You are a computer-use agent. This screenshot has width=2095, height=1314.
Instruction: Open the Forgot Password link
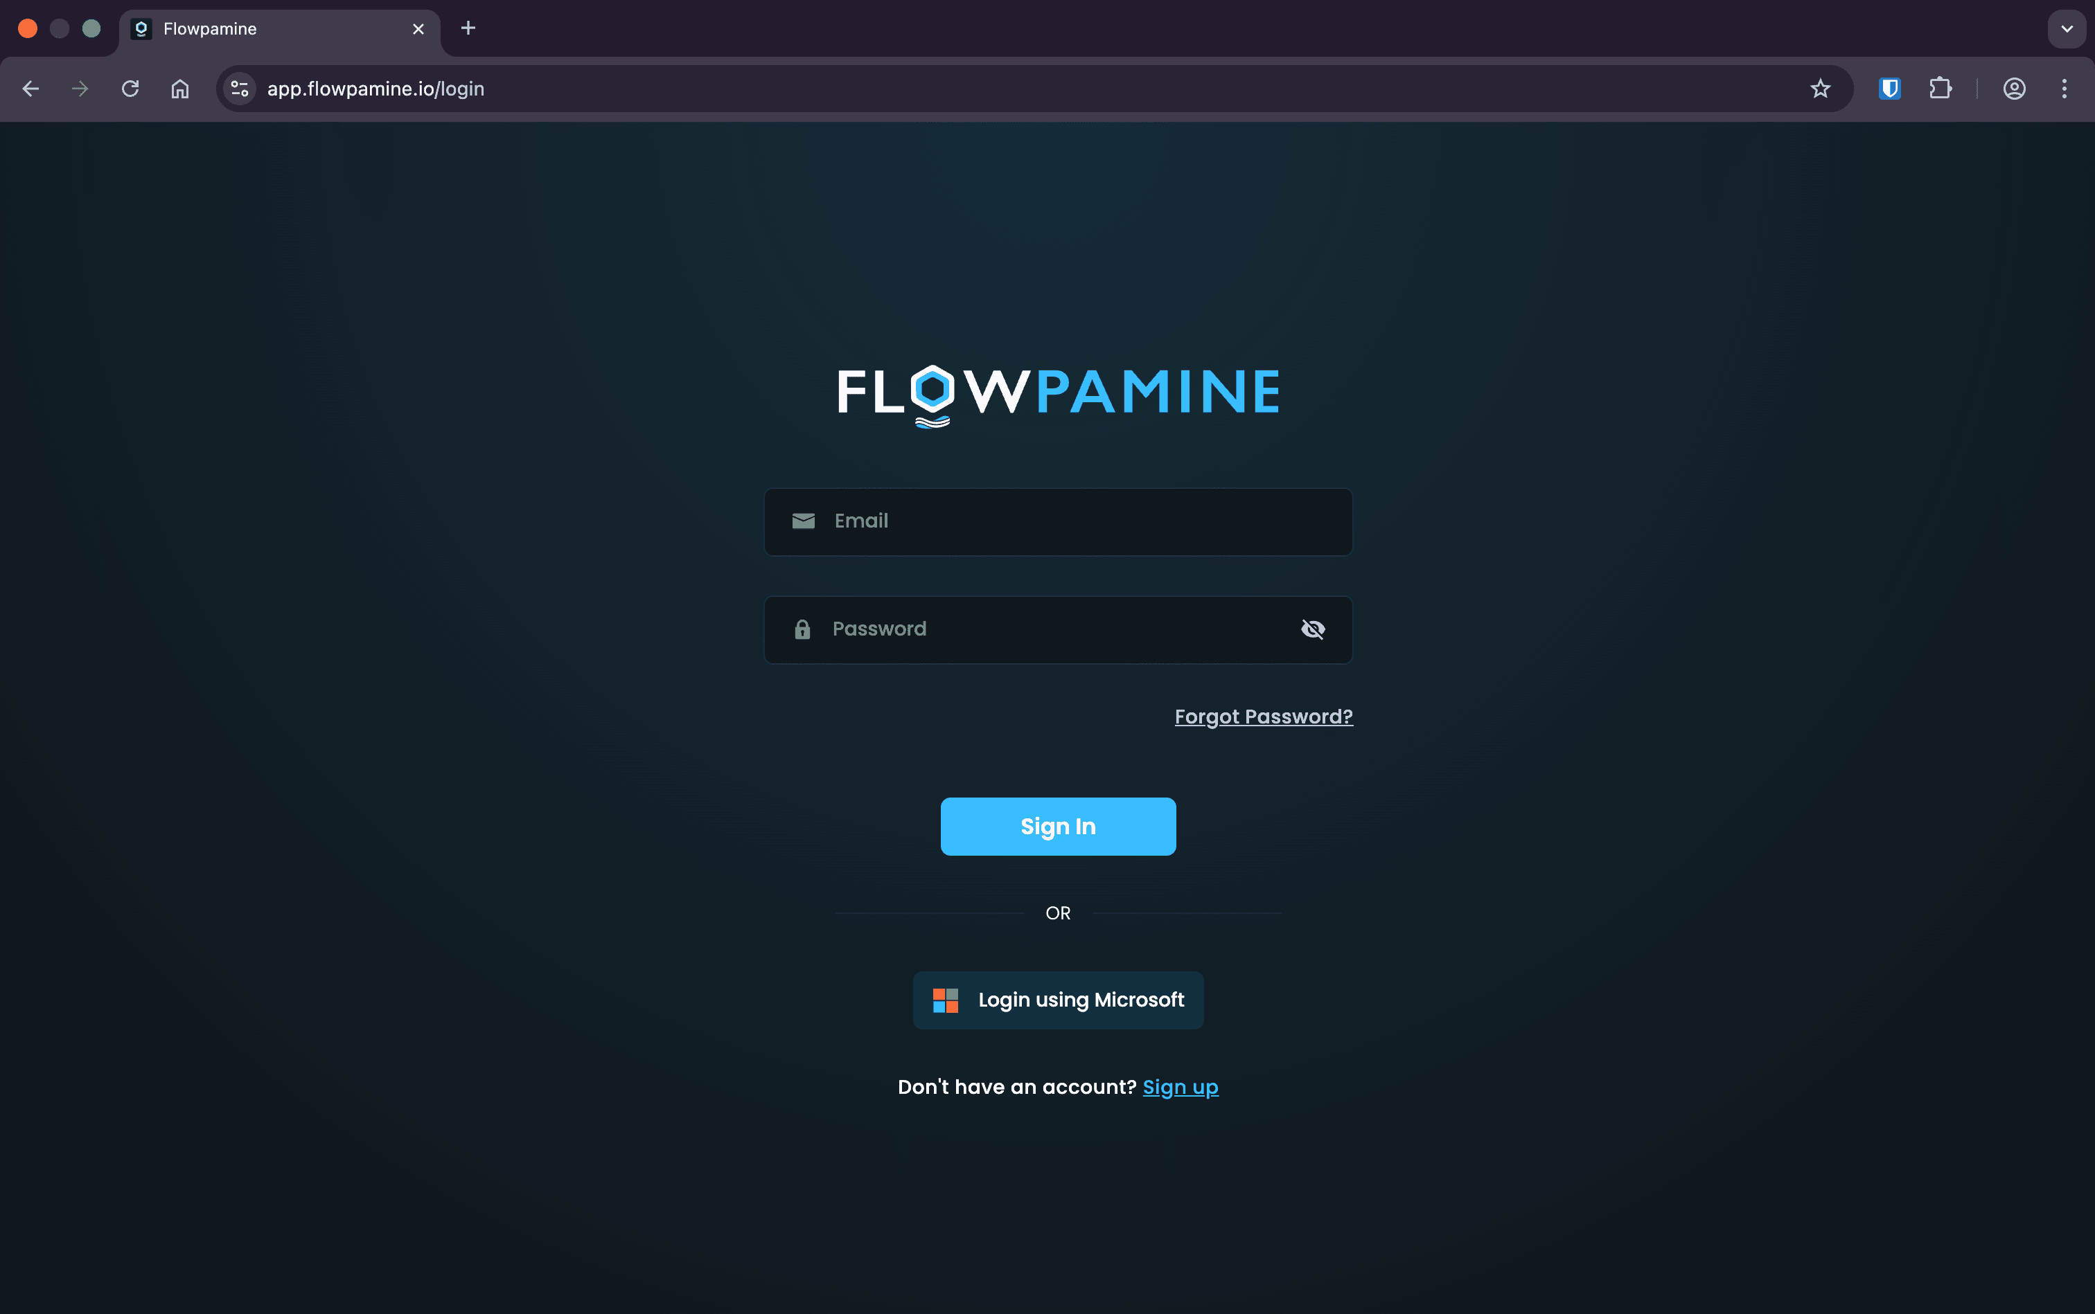click(1263, 716)
